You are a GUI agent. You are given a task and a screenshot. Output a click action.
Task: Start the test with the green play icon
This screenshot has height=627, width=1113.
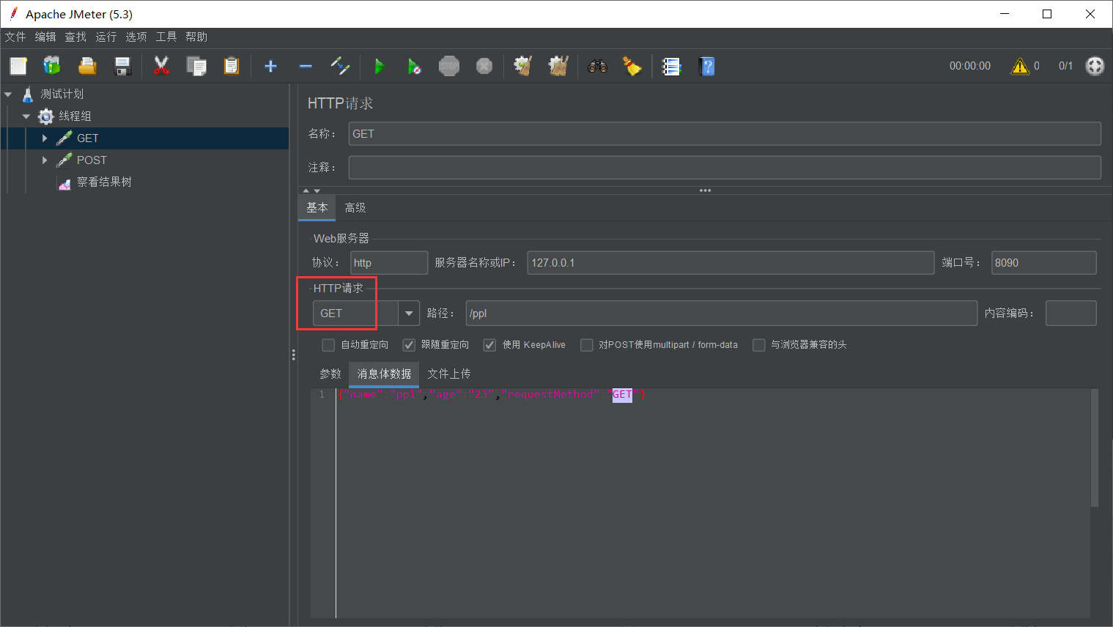pos(379,66)
